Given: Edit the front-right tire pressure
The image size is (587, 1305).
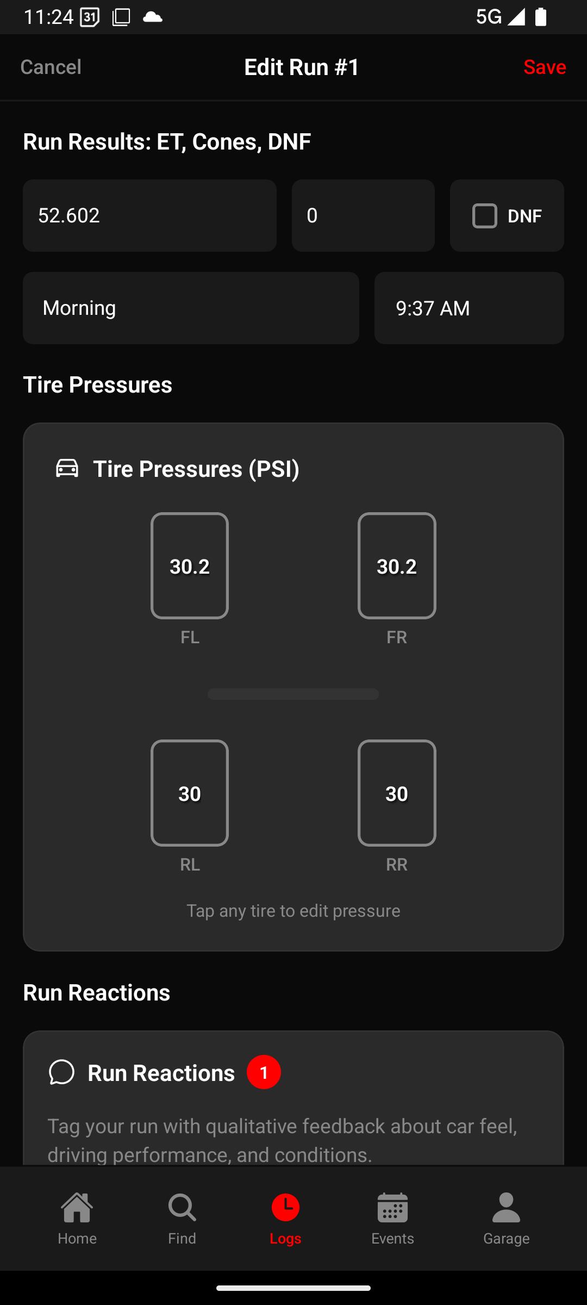Looking at the screenshot, I should click(397, 565).
